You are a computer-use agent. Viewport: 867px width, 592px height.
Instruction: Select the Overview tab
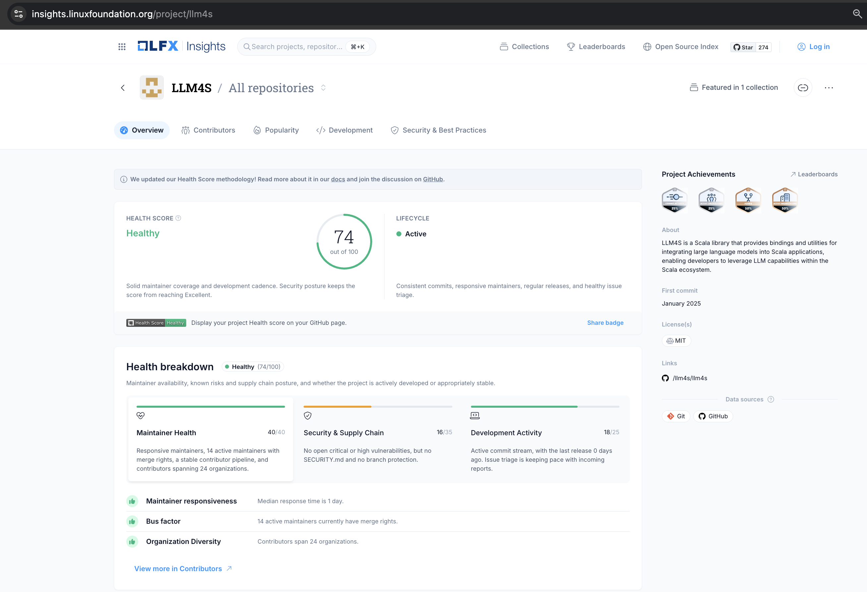tap(142, 130)
